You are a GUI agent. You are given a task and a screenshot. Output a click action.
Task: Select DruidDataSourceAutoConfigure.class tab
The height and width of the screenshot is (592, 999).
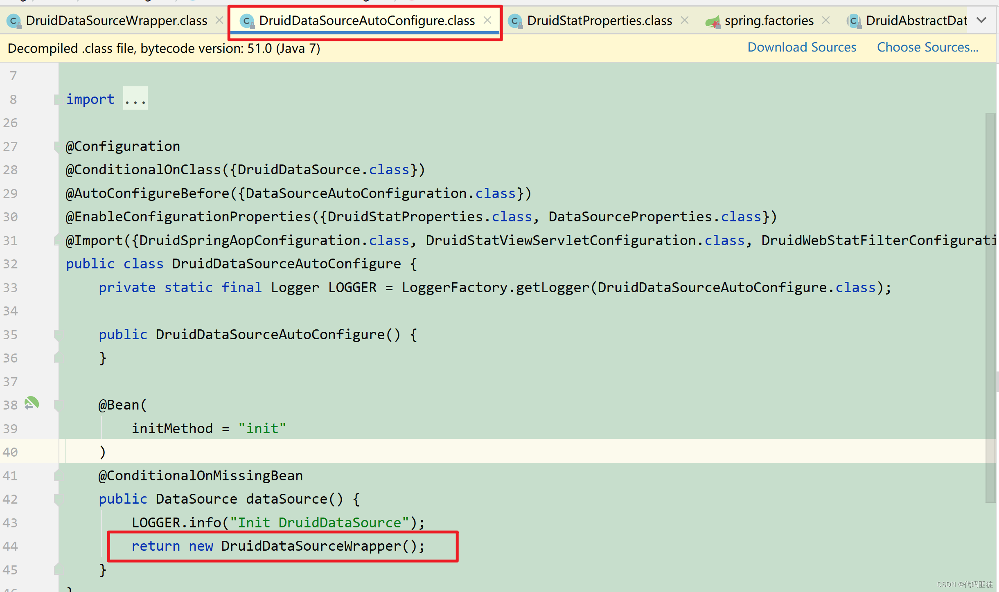pyautogui.click(x=367, y=20)
